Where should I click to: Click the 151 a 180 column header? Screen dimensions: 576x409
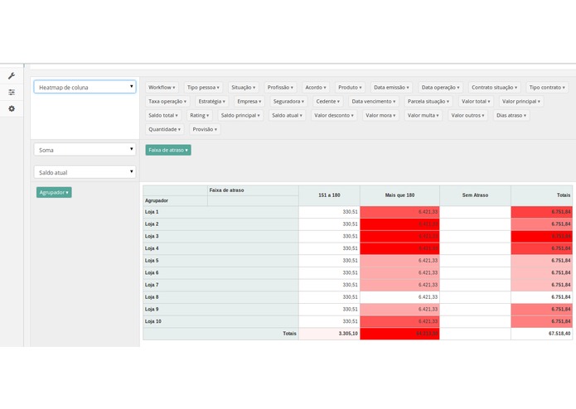click(x=329, y=195)
